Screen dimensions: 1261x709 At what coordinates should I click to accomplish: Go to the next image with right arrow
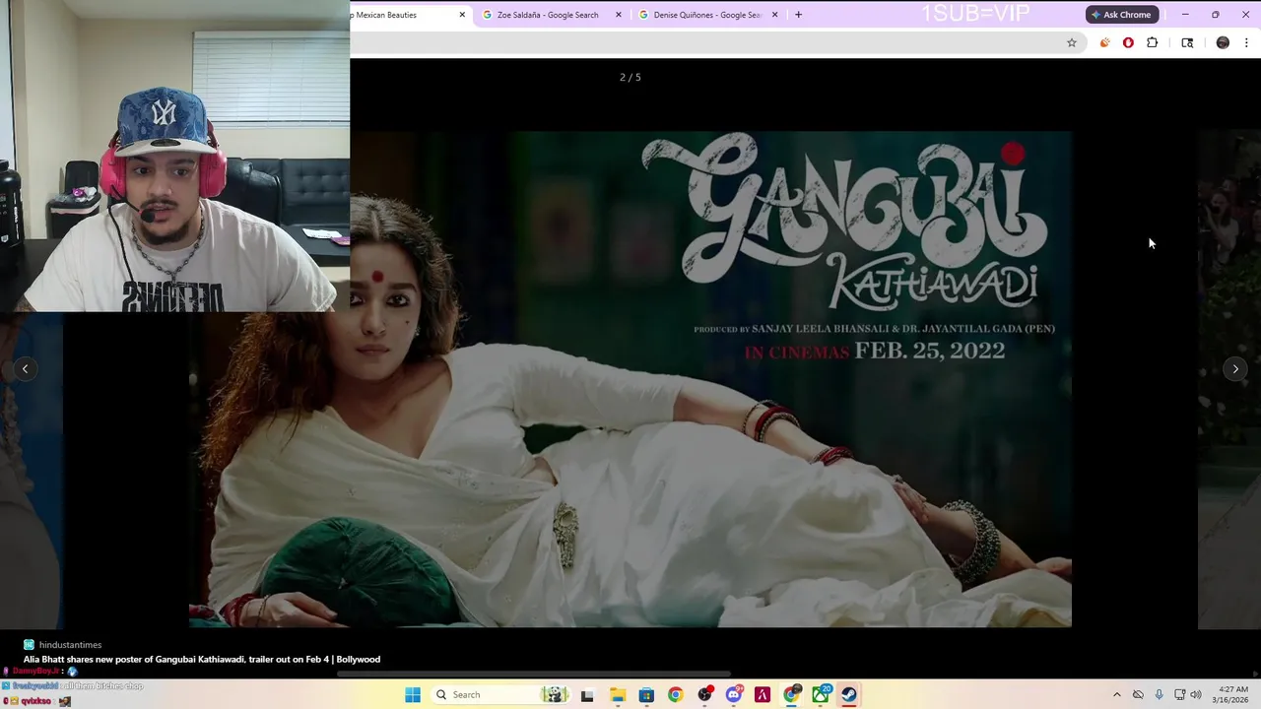1235,369
